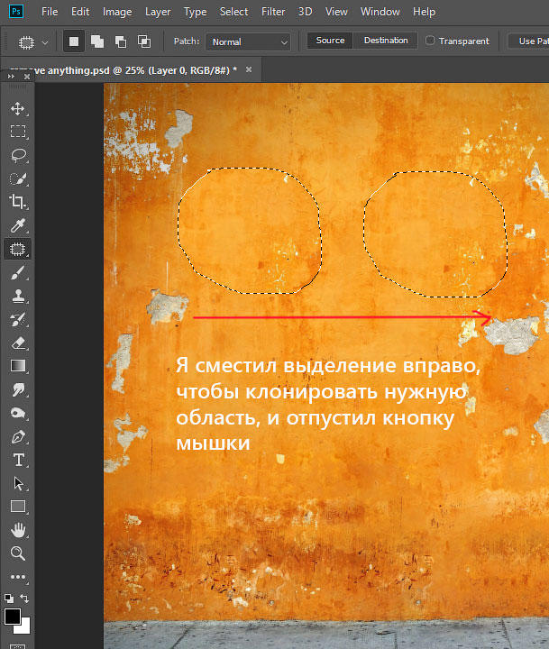
Task: Choose New selection mode
Action: coord(74,41)
